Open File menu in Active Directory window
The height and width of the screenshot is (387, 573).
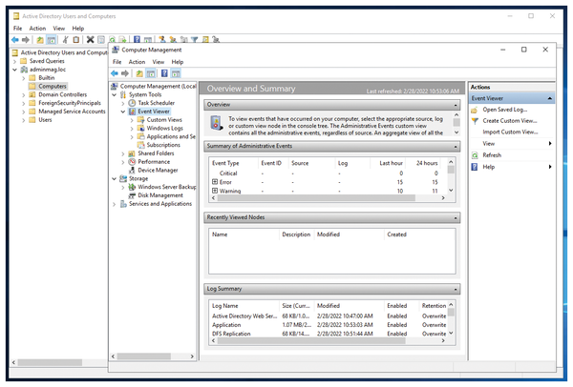click(x=17, y=29)
